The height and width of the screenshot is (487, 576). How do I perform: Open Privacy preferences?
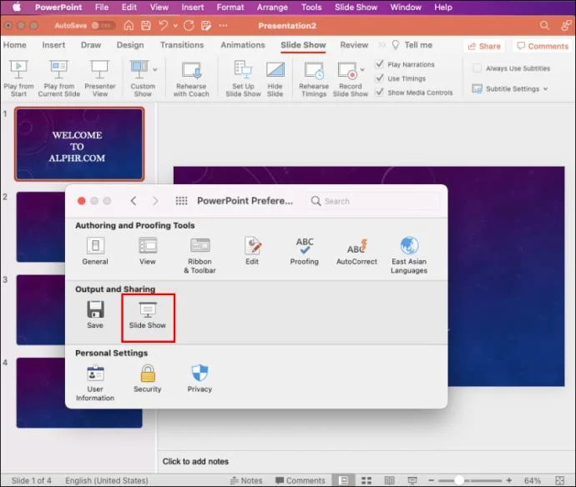coord(200,379)
